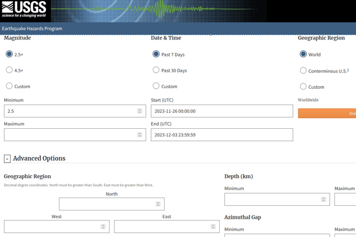356x237 pixels.
Task: Adjust the East coordinate spinner
Action: coord(213,226)
